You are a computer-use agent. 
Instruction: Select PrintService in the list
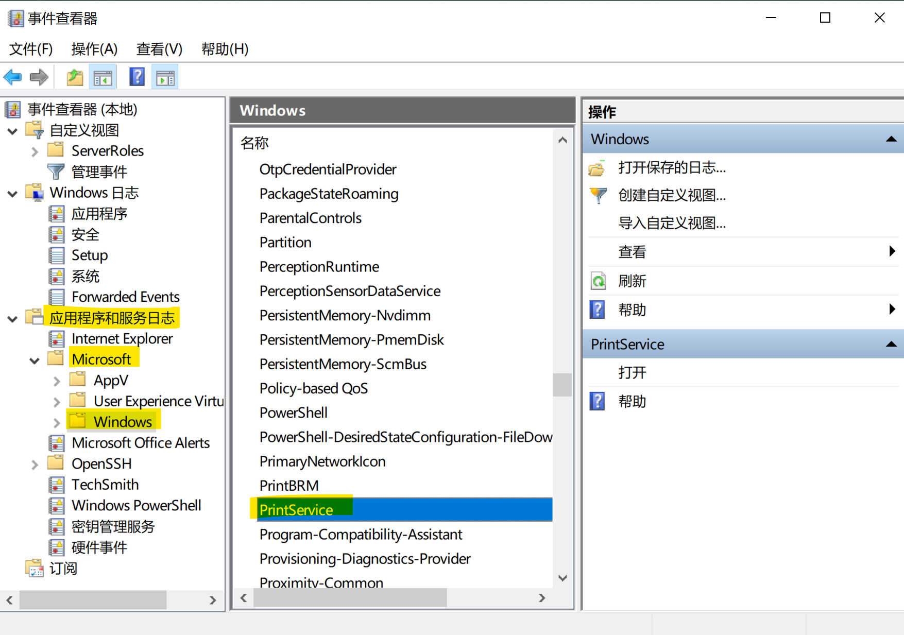pyautogui.click(x=404, y=509)
